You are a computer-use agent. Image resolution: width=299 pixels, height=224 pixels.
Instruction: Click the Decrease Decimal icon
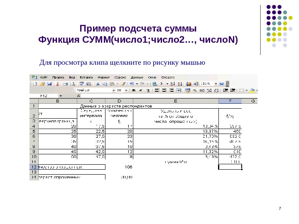click(x=216, y=90)
